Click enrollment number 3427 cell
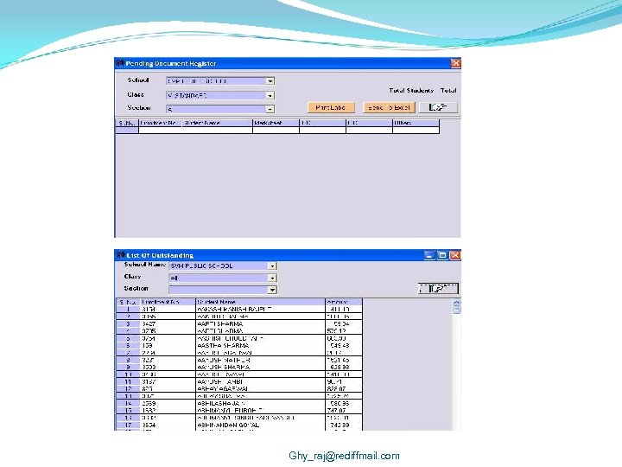622x467 pixels. pyautogui.click(x=168, y=324)
